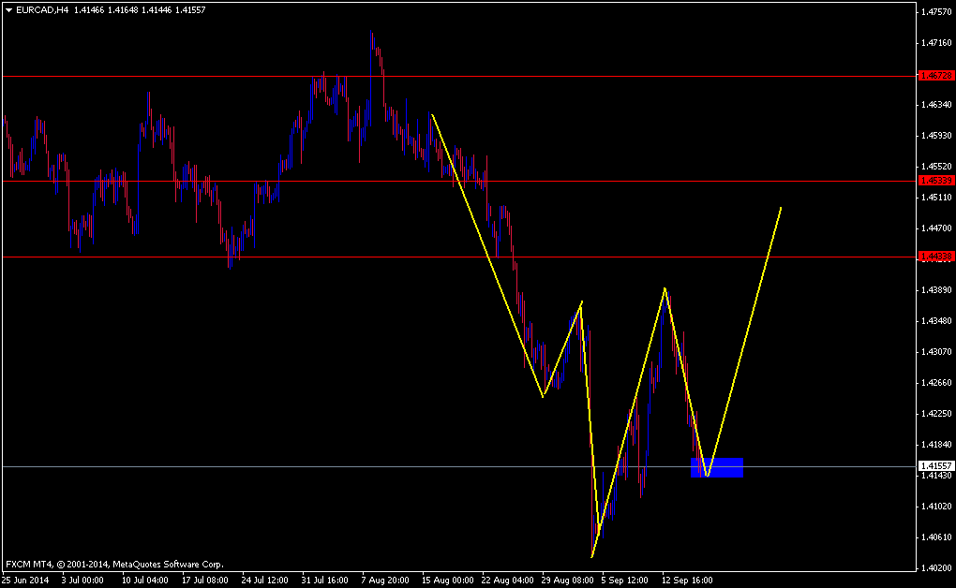Viewport: 956px width, 588px height.
Task: Click the current price label 1.41557
Action: point(936,465)
